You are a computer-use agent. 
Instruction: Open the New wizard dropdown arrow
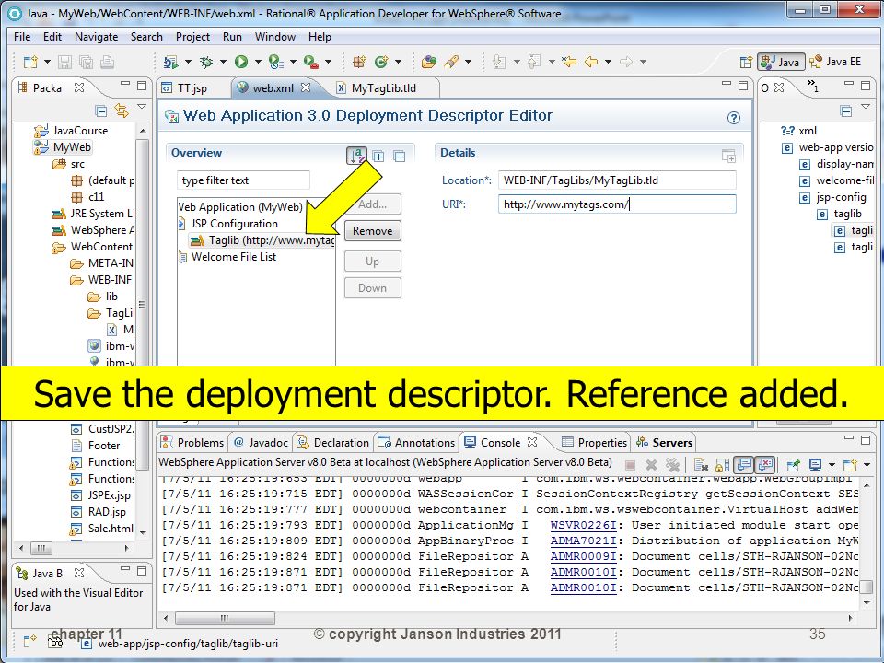47,62
